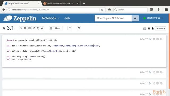The image size is (170, 96).
Task: Click the import org.apache.spark code line
Action: (32, 40)
